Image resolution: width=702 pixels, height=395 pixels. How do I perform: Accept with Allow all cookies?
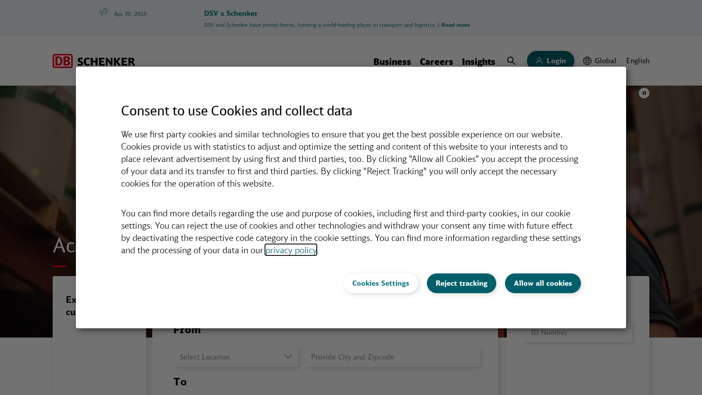(543, 284)
